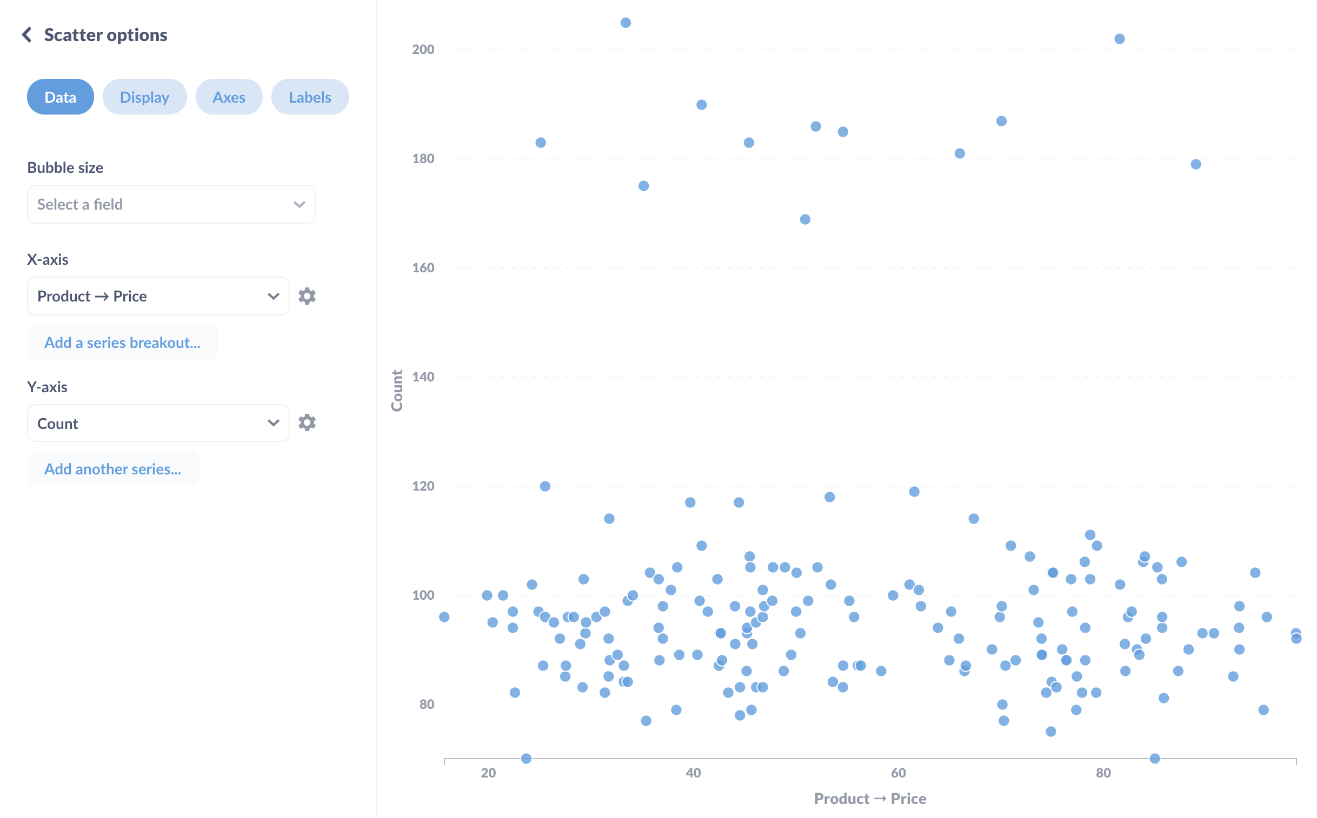Open X-axis Product Price settings

(307, 296)
